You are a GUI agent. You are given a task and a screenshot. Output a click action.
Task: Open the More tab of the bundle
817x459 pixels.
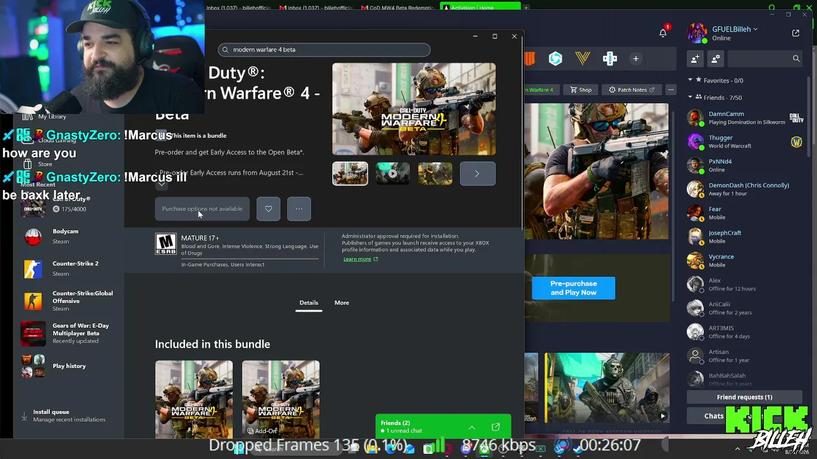(341, 303)
